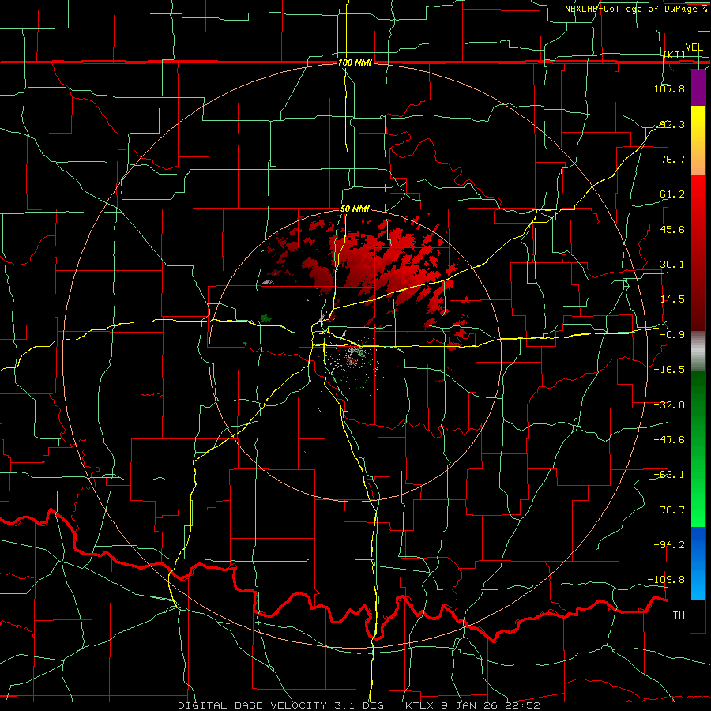
Task: Click the 107.8 velocity scale value
Action: coord(669,88)
